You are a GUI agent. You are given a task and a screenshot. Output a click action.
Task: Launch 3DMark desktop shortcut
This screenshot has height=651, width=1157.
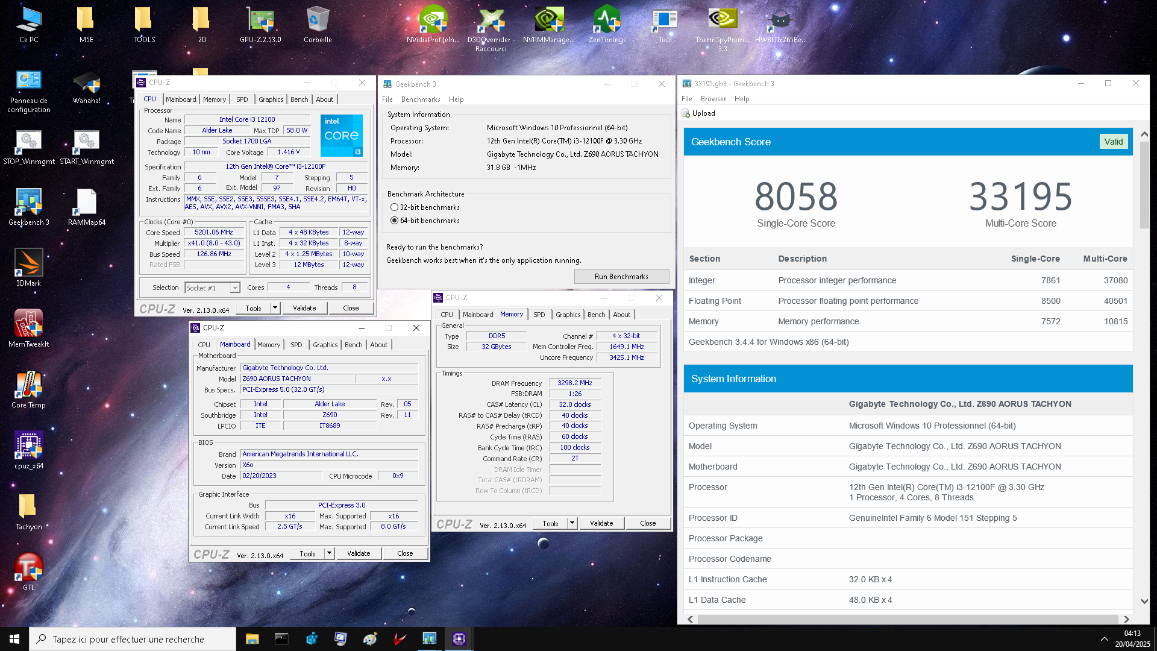point(28,268)
